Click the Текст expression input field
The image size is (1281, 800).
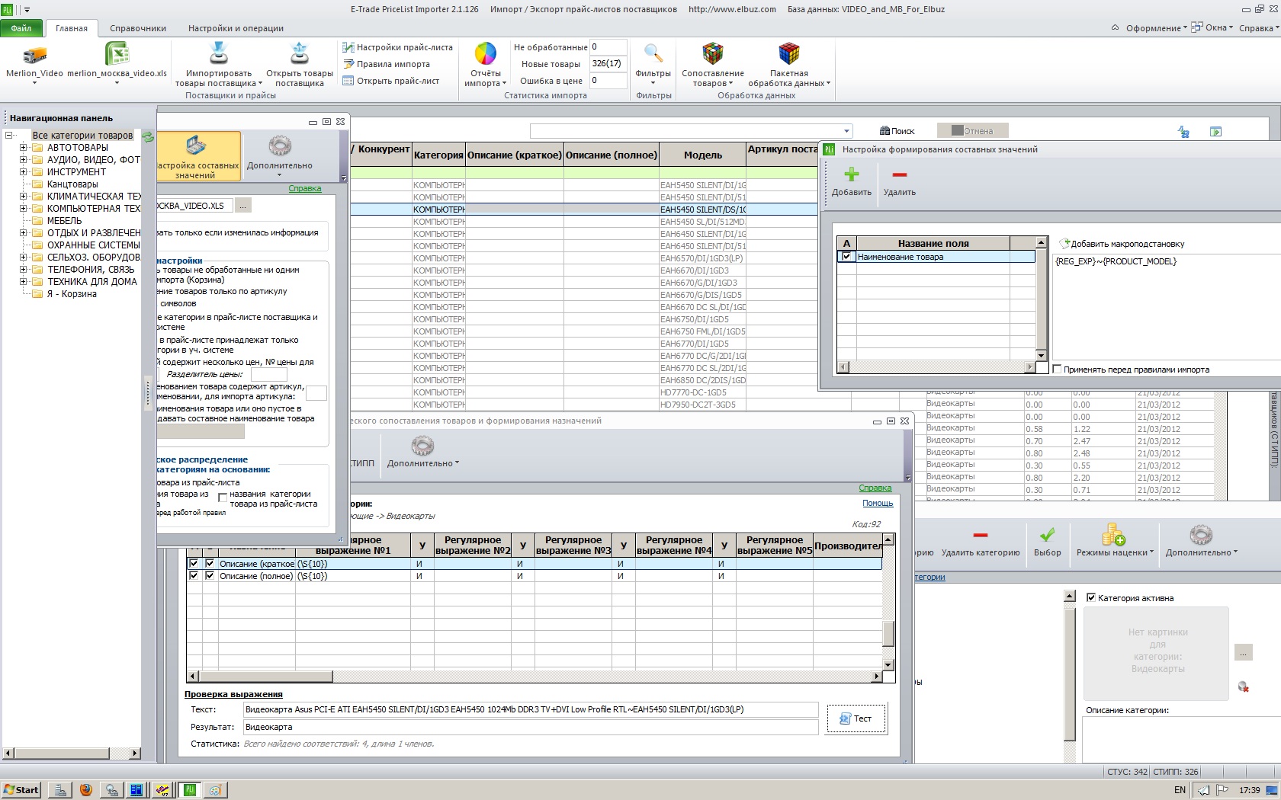click(x=531, y=709)
